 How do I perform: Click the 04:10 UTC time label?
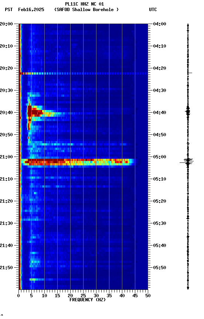(x=160, y=46)
